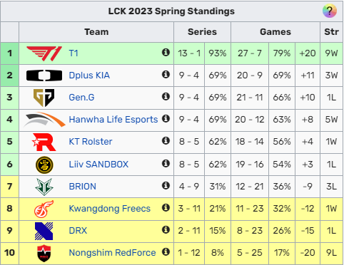Viewport: 344px width, 265px height.
Task: Click the info icon beside Liiv SANDBOX
Action: [166, 163]
